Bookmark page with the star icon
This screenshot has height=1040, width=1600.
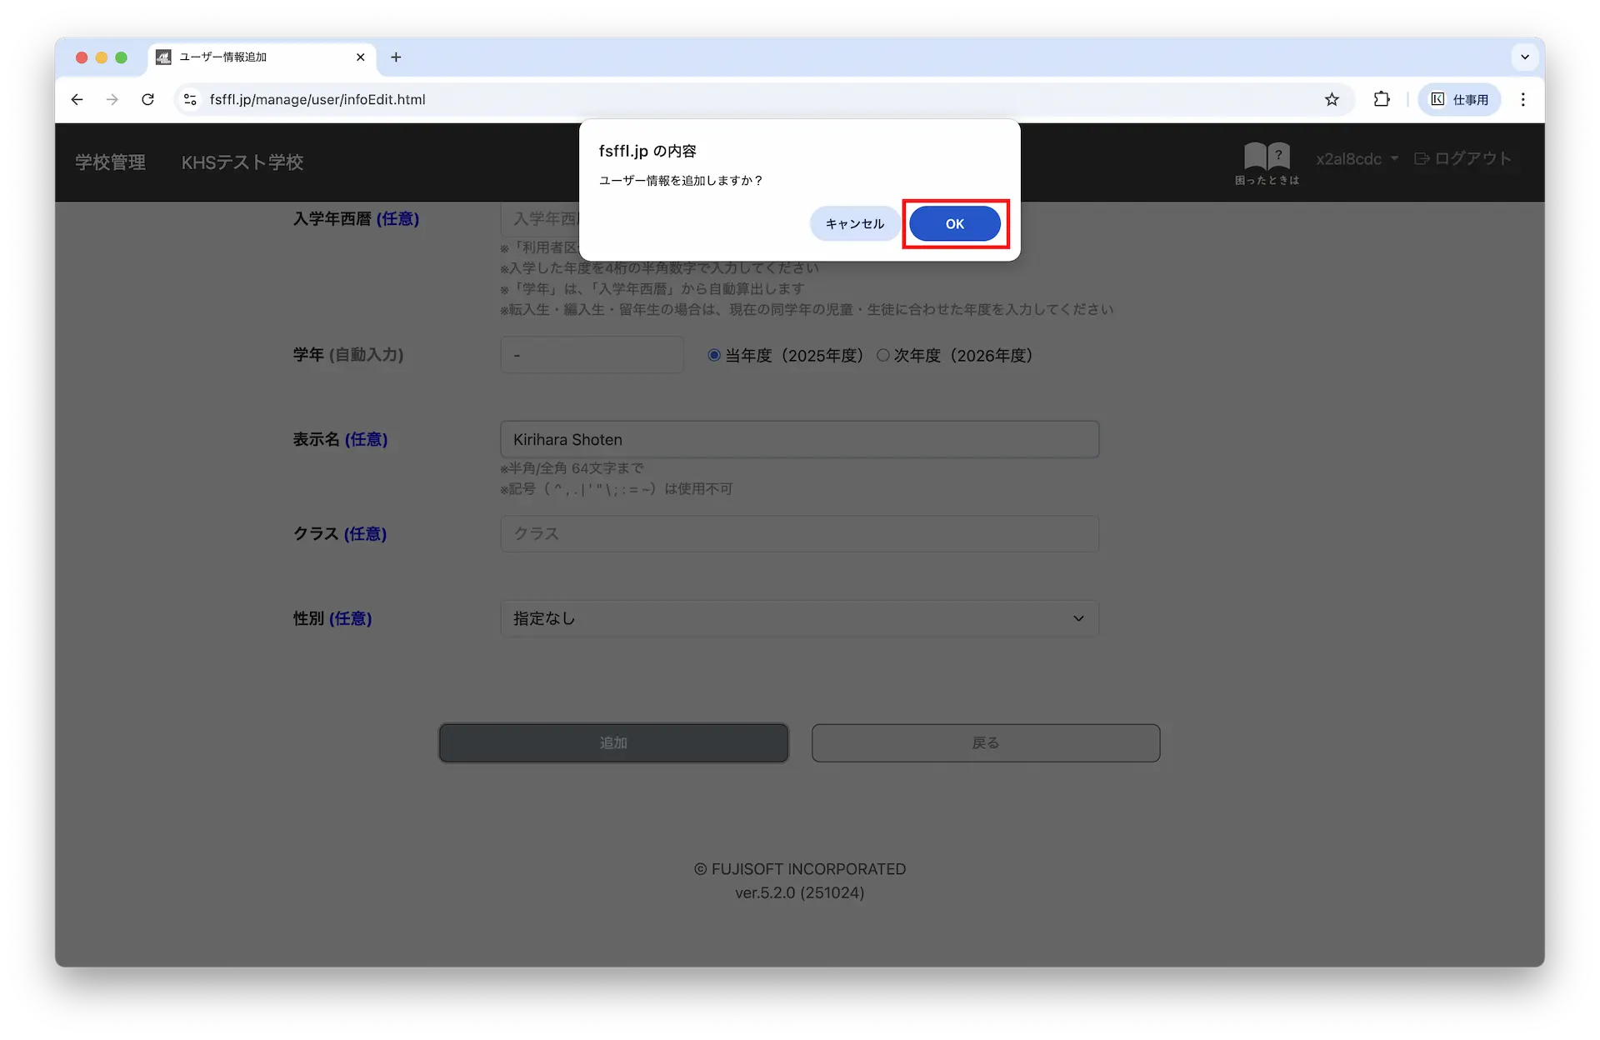[1332, 99]
